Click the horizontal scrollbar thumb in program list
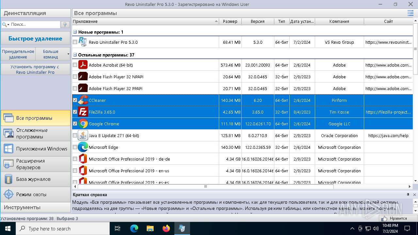Viewport: 418px width, 235px height. 205,186
